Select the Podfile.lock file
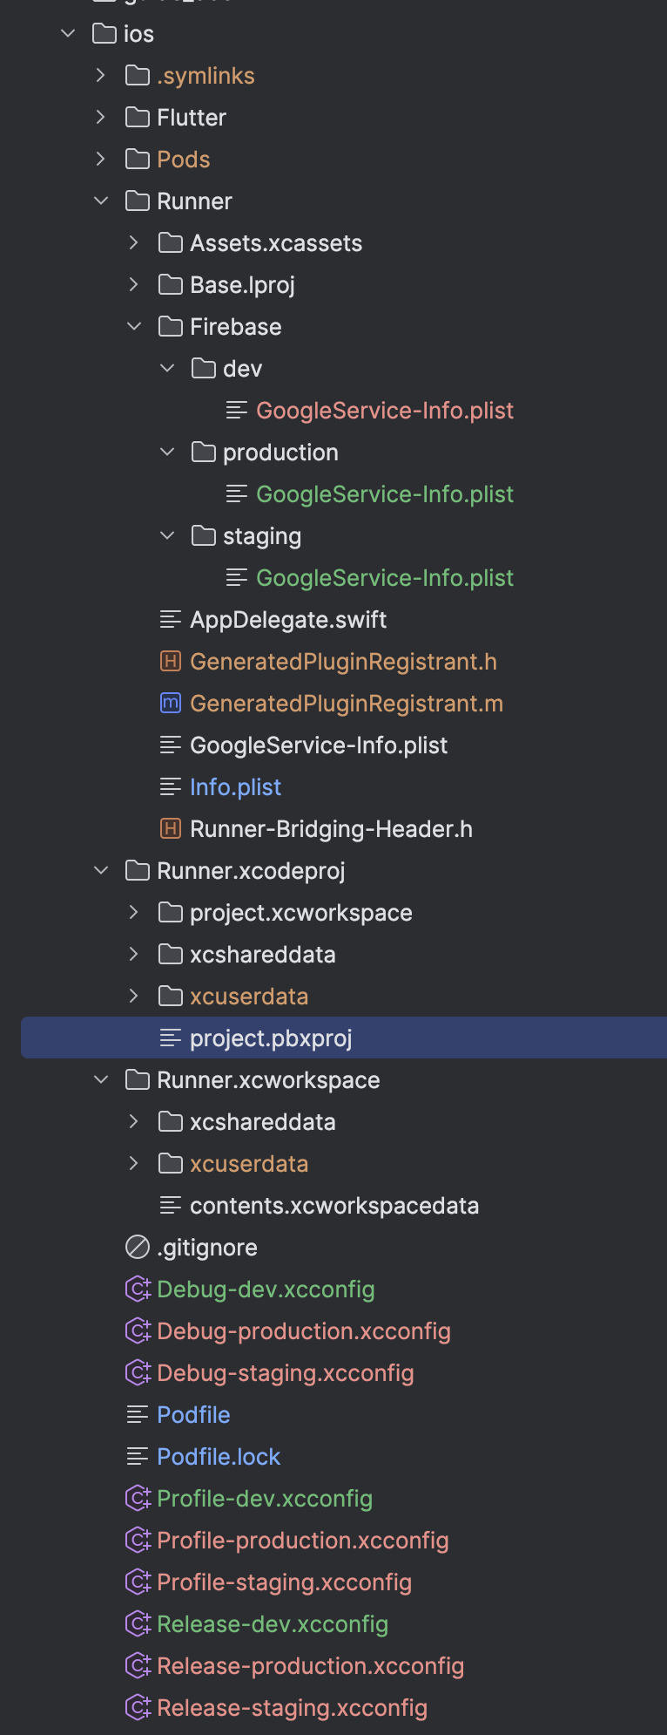This screenshot has width=667, height=1735. point(219,1457)
